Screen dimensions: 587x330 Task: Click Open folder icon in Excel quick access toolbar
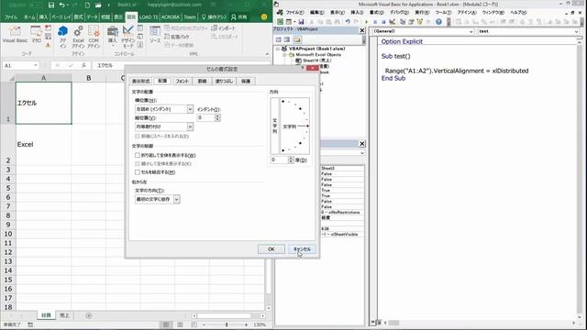[x=98, y=5]
